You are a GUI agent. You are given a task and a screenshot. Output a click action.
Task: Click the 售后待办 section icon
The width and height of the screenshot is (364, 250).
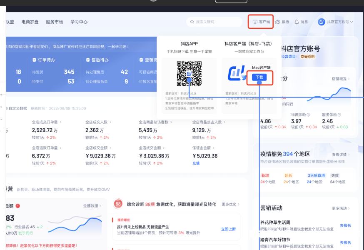click(x=88, y=60)
